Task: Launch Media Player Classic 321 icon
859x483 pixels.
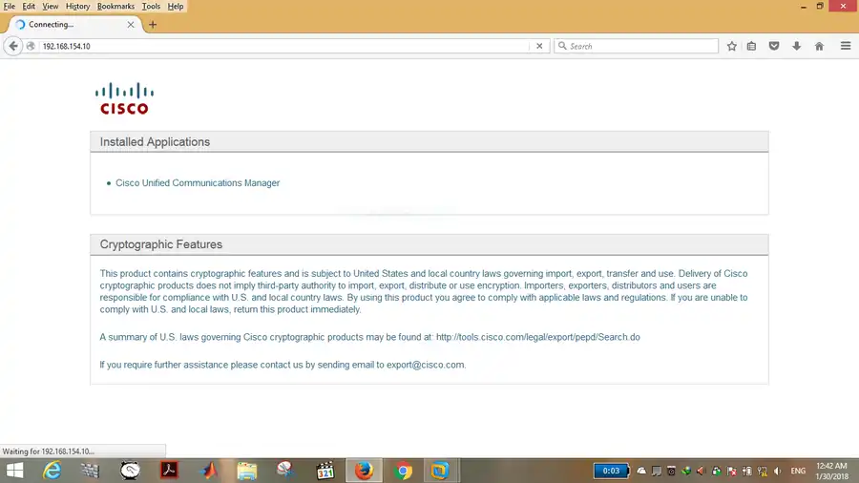Action: tap(325, 471)
